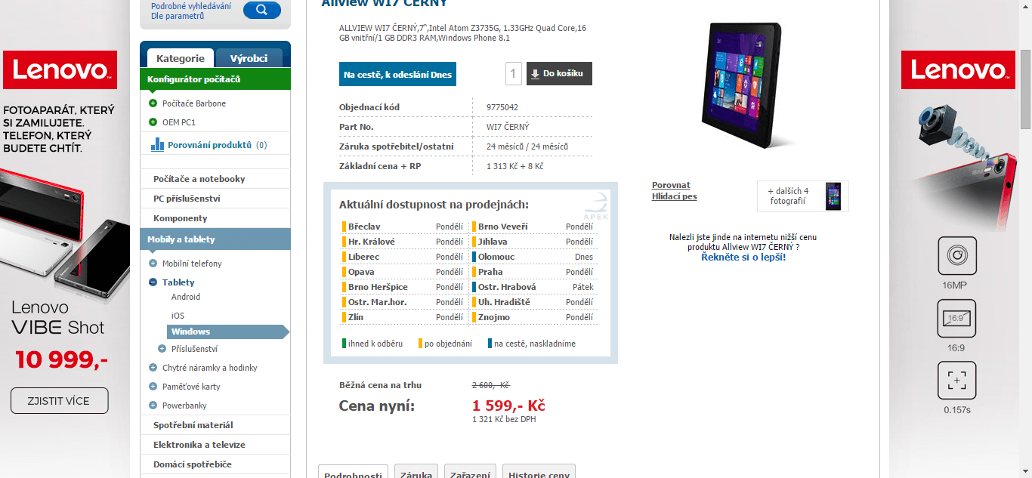Click Řekněte si o lepší! link

743,257
